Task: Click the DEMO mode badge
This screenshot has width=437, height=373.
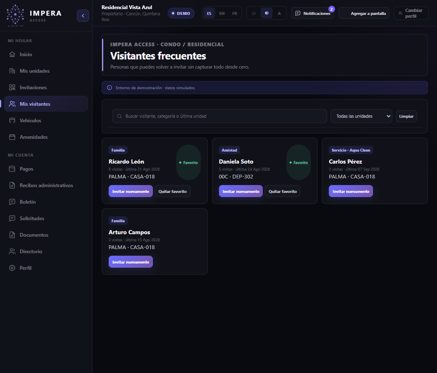Action: [x=181, y=13]
